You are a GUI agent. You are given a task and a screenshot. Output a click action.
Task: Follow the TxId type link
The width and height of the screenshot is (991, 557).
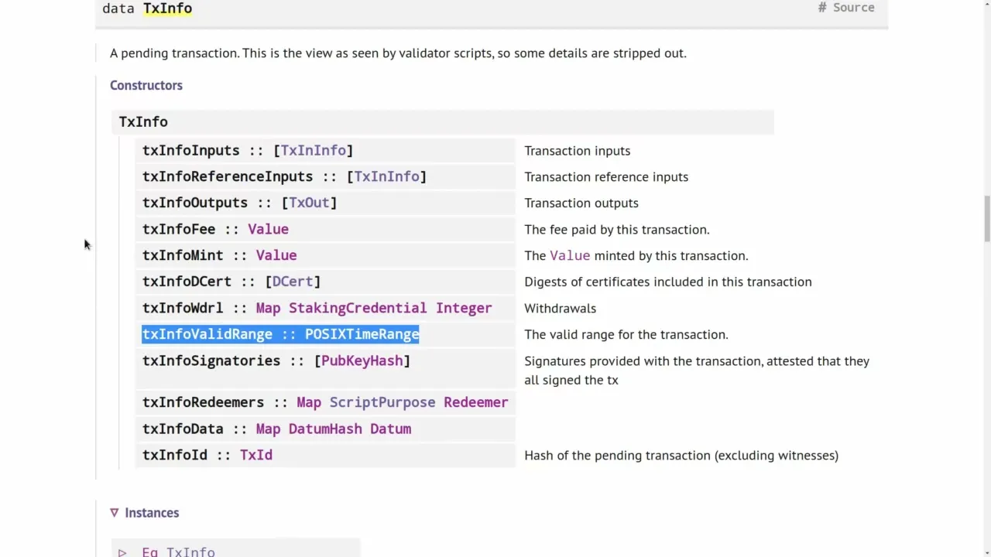255,456
